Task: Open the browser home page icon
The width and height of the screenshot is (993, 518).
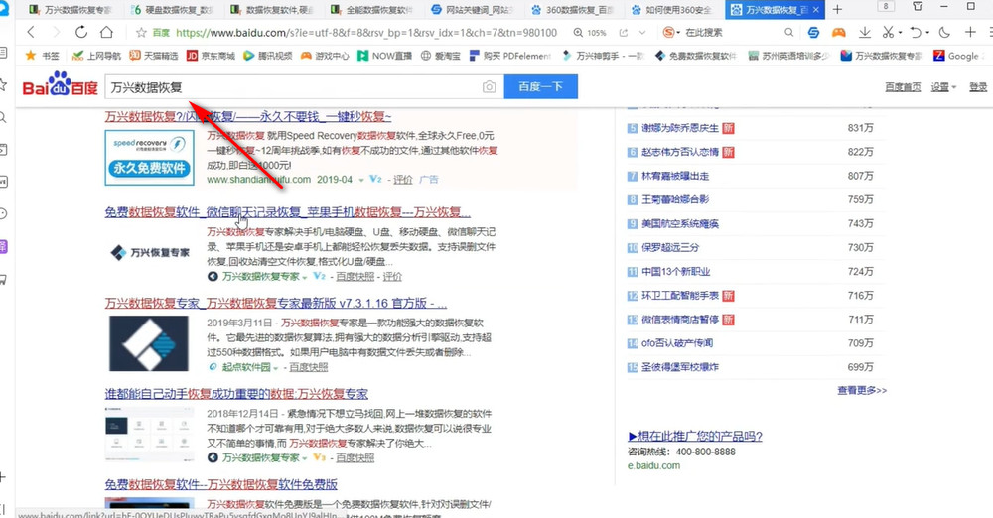Action: tap(106, 33)
